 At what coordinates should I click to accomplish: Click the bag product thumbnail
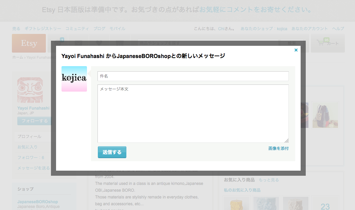[x=325, y=115]
